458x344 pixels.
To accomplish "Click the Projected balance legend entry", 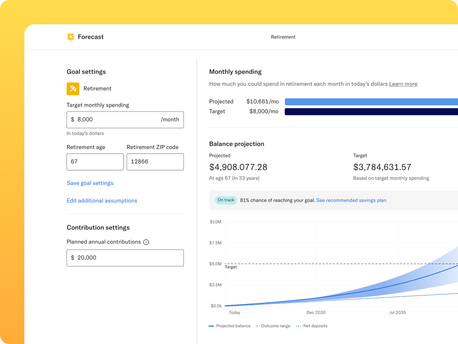I will coord(230,326).
